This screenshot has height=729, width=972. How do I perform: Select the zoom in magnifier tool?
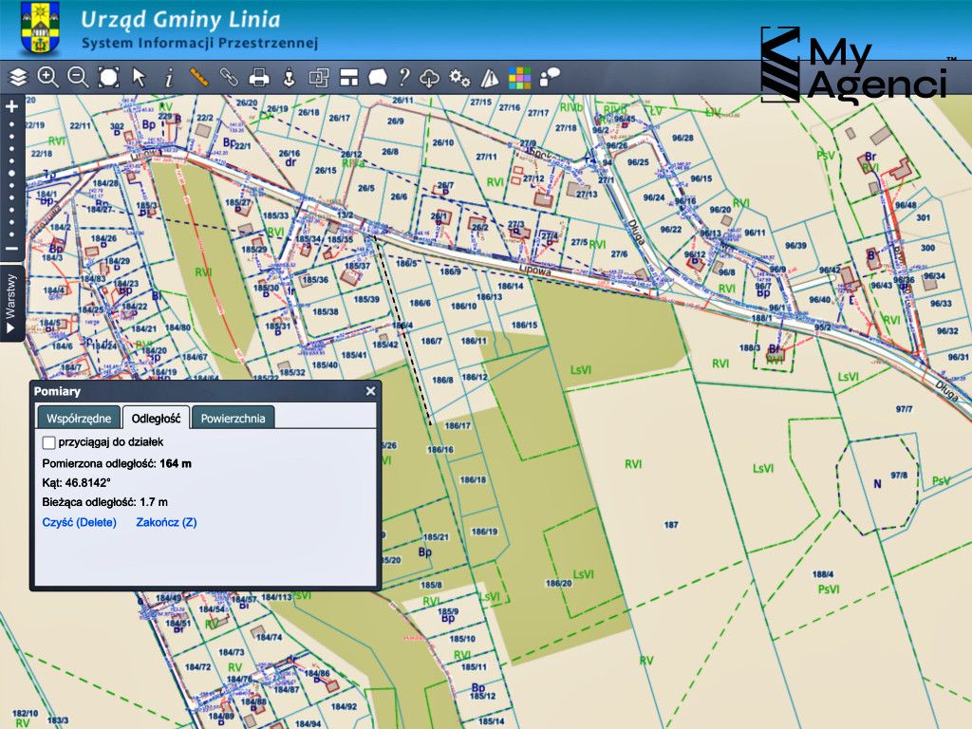[x=47, y=77]
